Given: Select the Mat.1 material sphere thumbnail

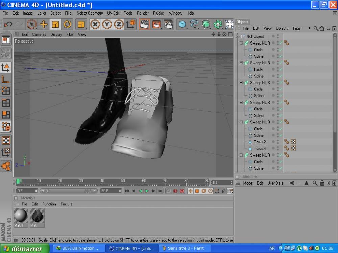Looking at the screenshot, I should [21, 216].
